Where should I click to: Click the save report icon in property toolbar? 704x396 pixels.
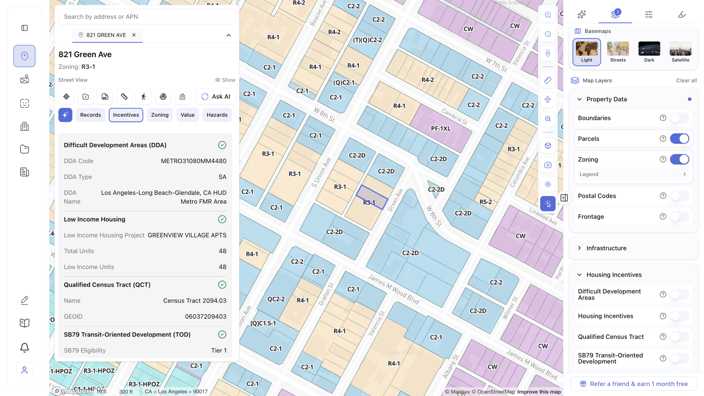(x=105, y=97)
